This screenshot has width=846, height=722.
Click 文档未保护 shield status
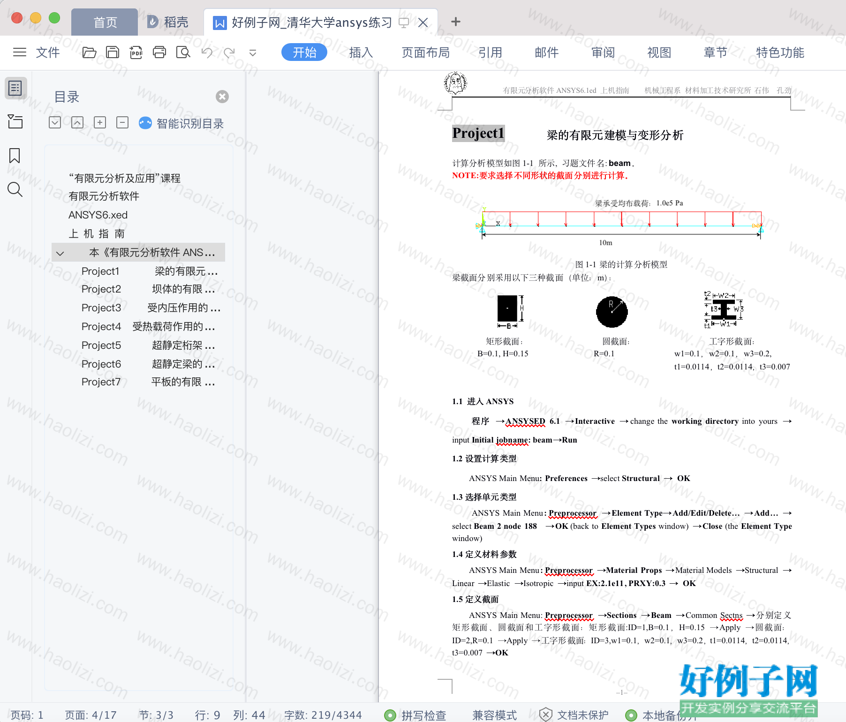click(574, 715)
